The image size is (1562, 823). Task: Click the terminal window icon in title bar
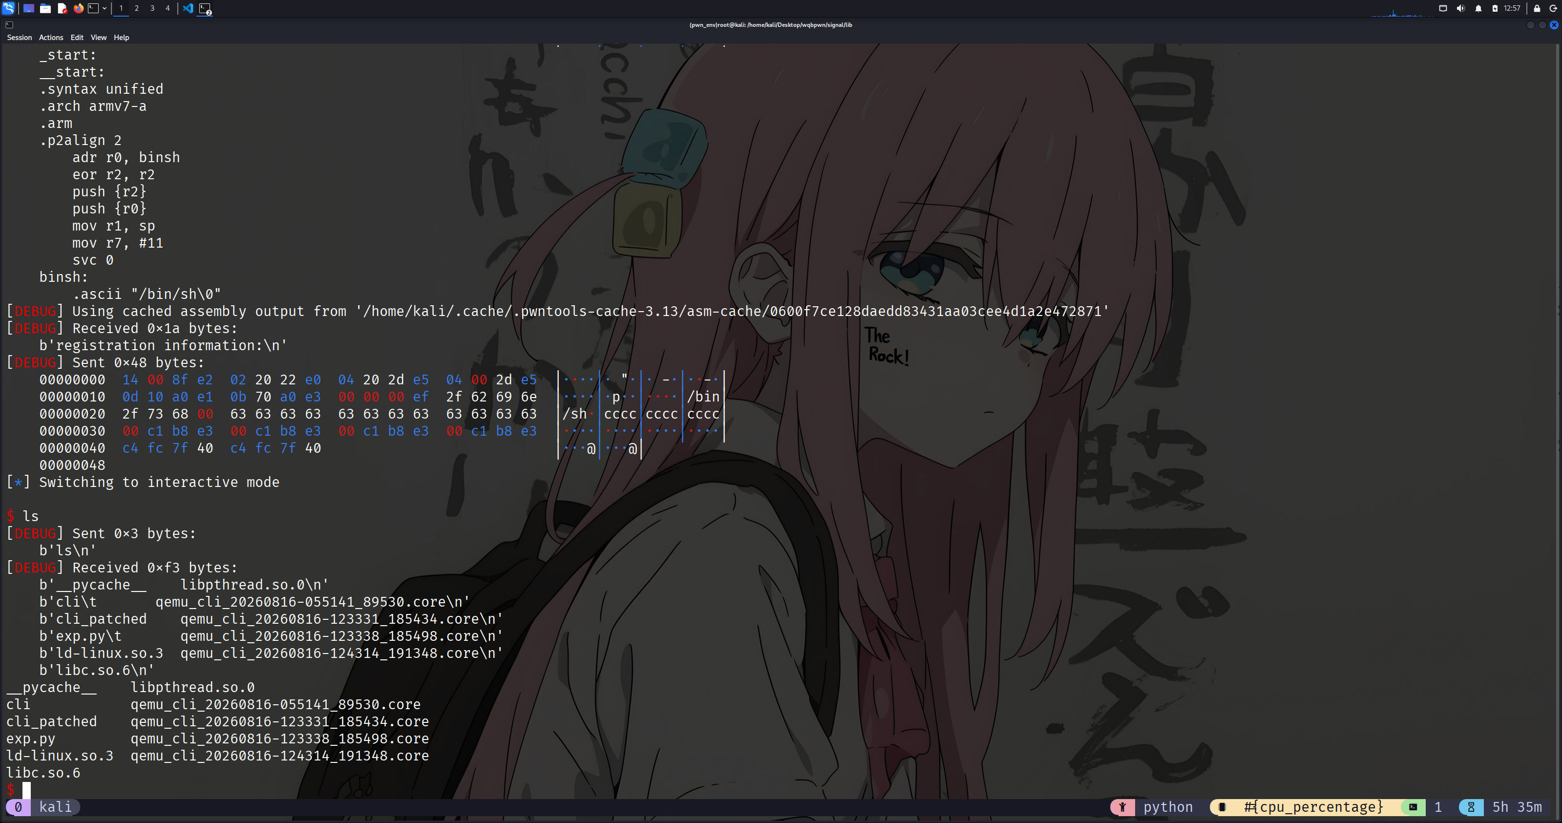[x=9, y=25]
